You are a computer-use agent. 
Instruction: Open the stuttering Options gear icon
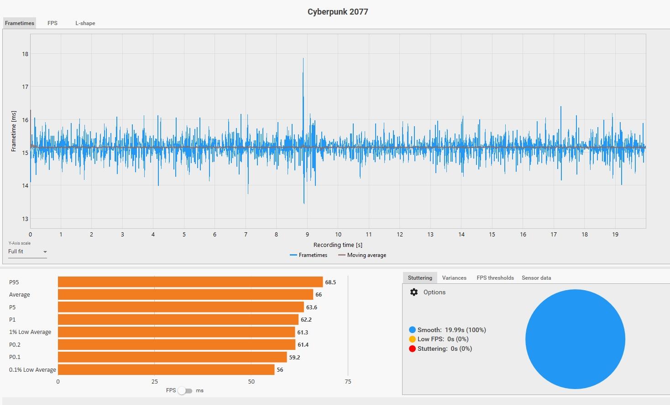[414, 292]
